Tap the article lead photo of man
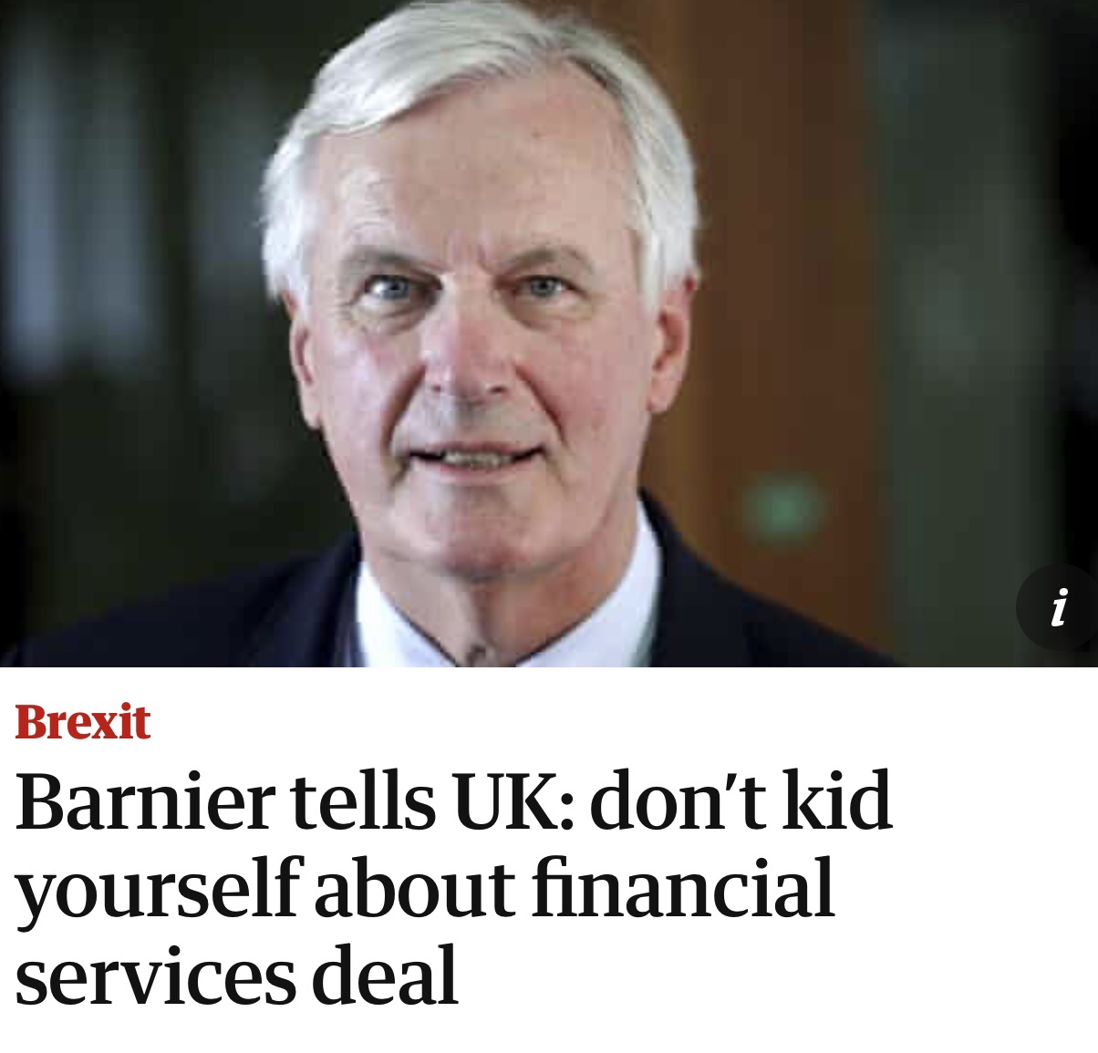This screenshot has width=1098, height=1053. pos(549,333)
